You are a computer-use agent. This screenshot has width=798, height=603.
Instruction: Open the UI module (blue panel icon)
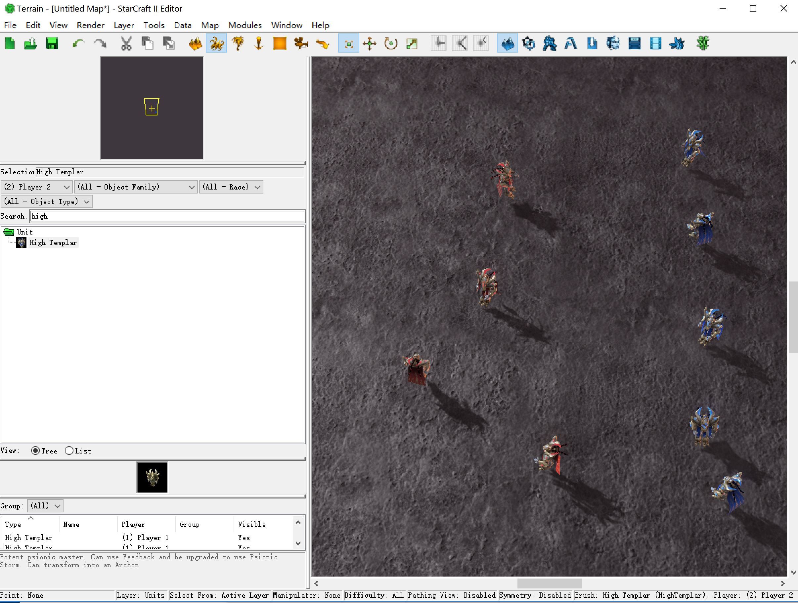(x=634, y=44)
